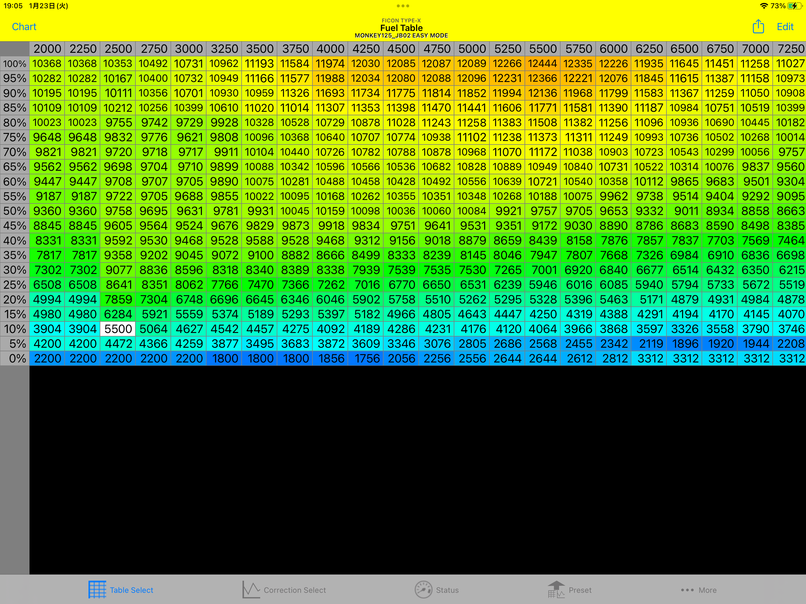Select orange cell 12444 at 100% row
The height and width of the screenshot is (604, 806).
(x=542, y=63)
